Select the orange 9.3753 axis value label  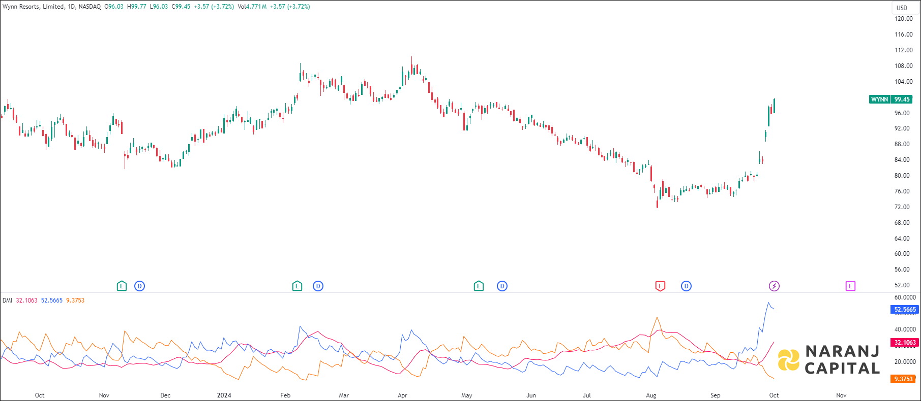[903, 379]
